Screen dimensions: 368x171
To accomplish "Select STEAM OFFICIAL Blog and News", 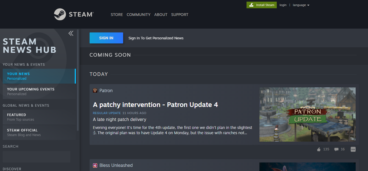I will tap(39, 133).
